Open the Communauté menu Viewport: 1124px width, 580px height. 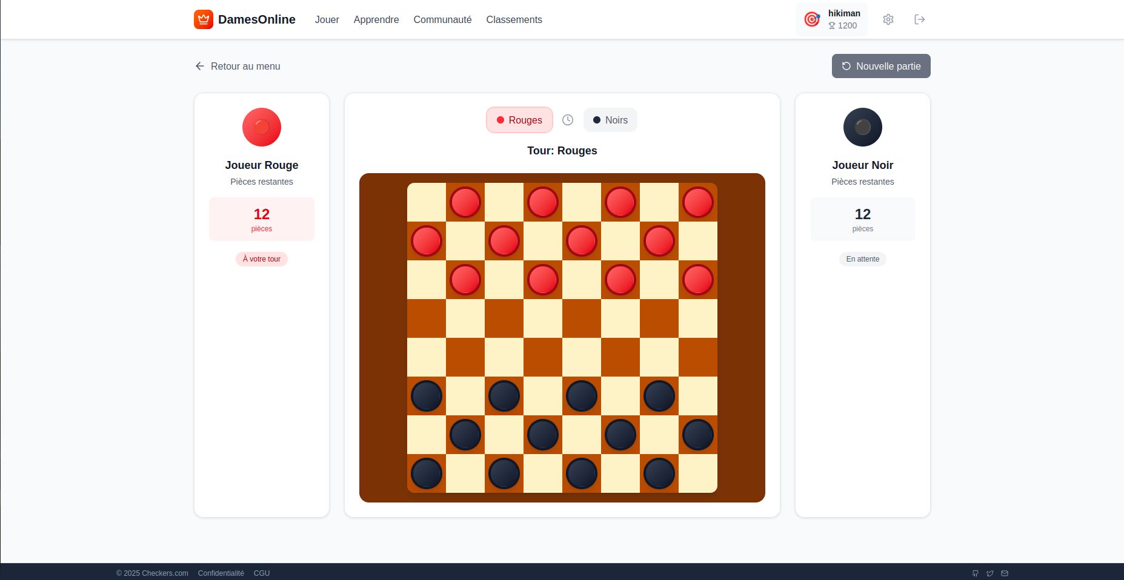(442, 19)
